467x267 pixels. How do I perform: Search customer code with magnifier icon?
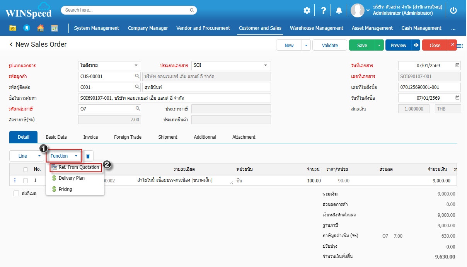tap(137, 77)
